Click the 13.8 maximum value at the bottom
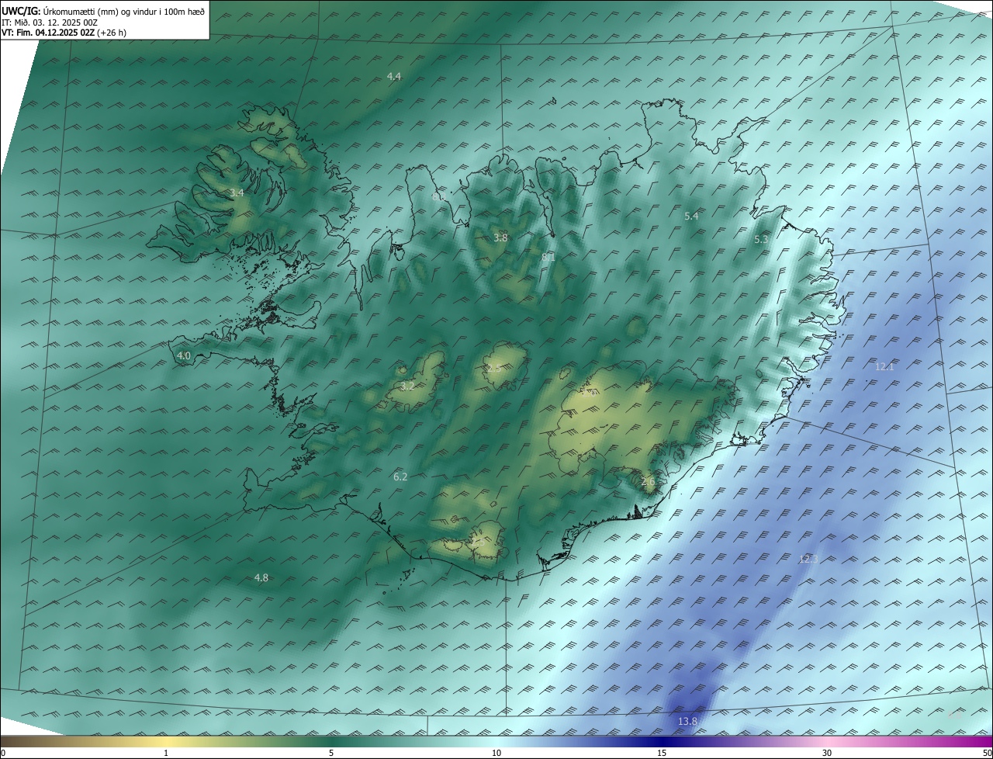The width and height of the screenshot is (993, 759). click(687, 722)
